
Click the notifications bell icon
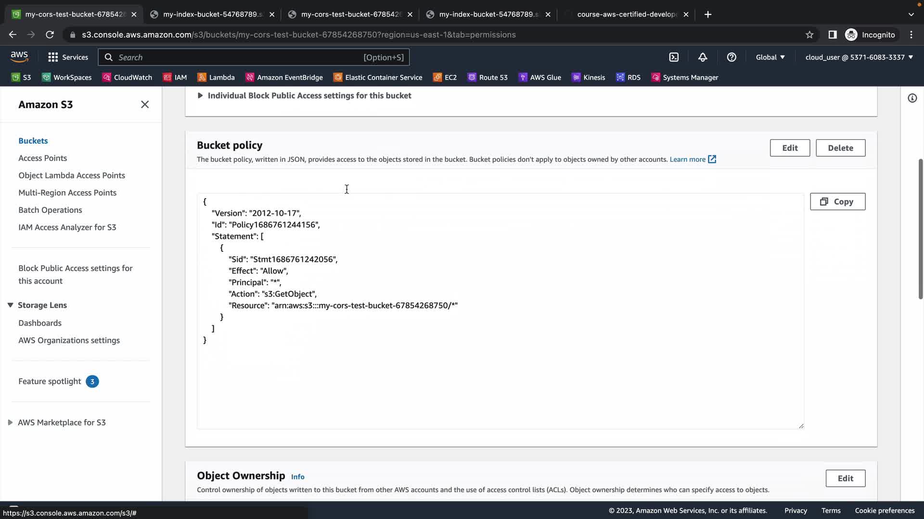point(703,57)
